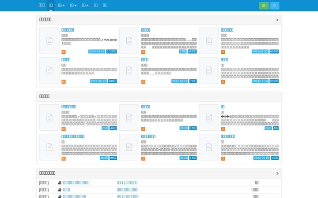Open title link beside first book icon
This screenshot has height=198, width=318.
(76, 183)
